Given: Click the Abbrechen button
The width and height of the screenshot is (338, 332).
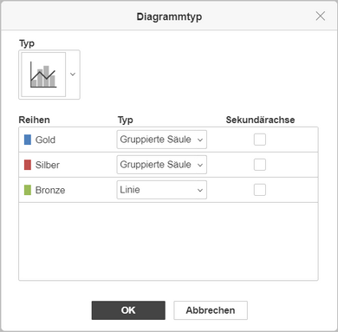Looking at the screenshot, I should [x=211, y=310].
